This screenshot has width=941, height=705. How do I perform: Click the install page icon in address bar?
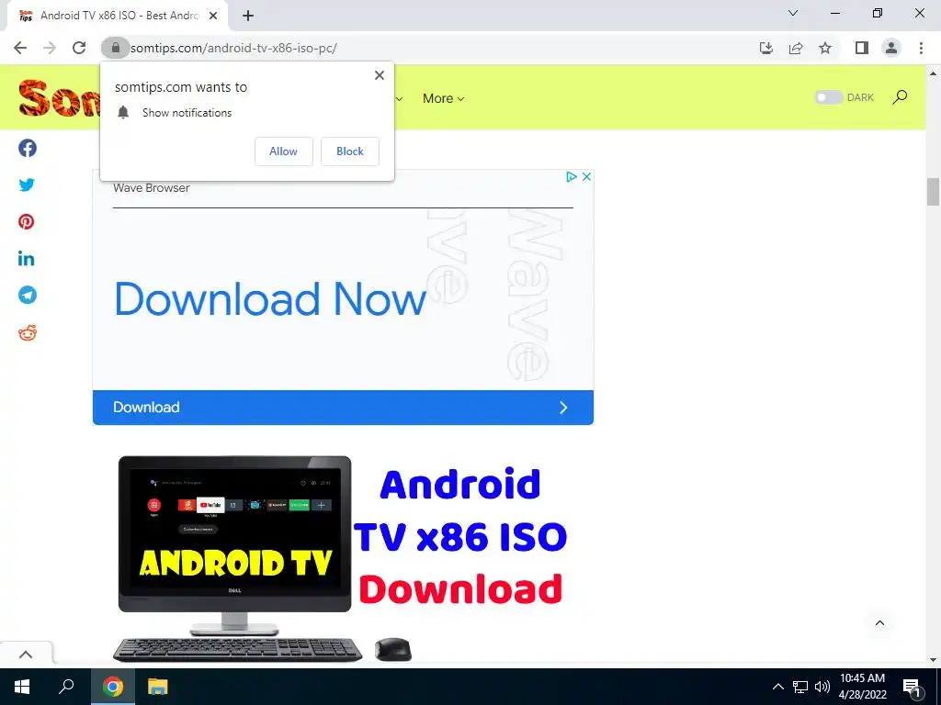[766, 48]
